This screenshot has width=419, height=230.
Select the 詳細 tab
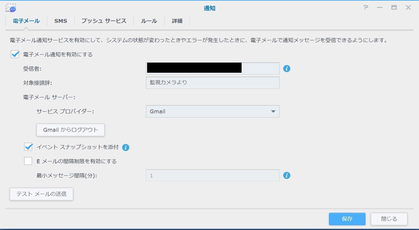pos(177,21)
